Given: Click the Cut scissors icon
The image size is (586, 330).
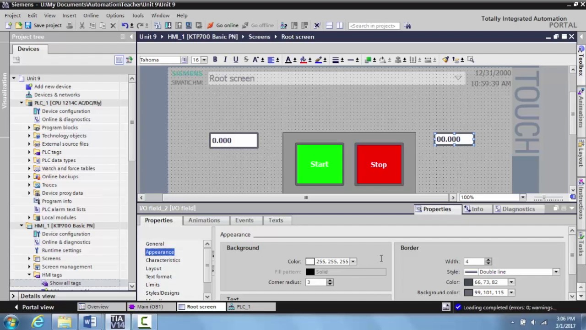Looking at the screenshot, I should coord(82,26).
